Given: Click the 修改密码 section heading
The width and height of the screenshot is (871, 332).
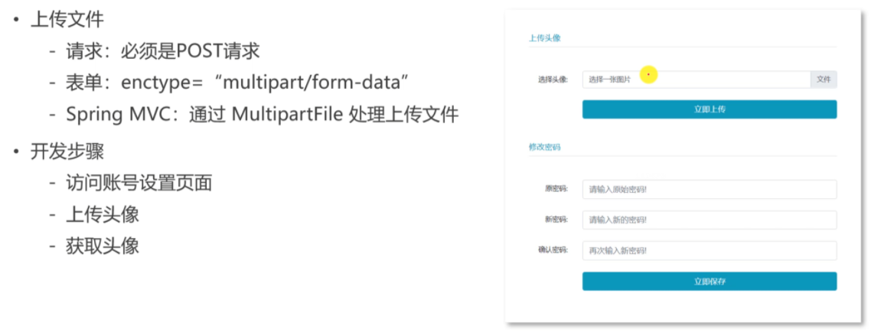Looking at the screenshot, I should [544, 147].
